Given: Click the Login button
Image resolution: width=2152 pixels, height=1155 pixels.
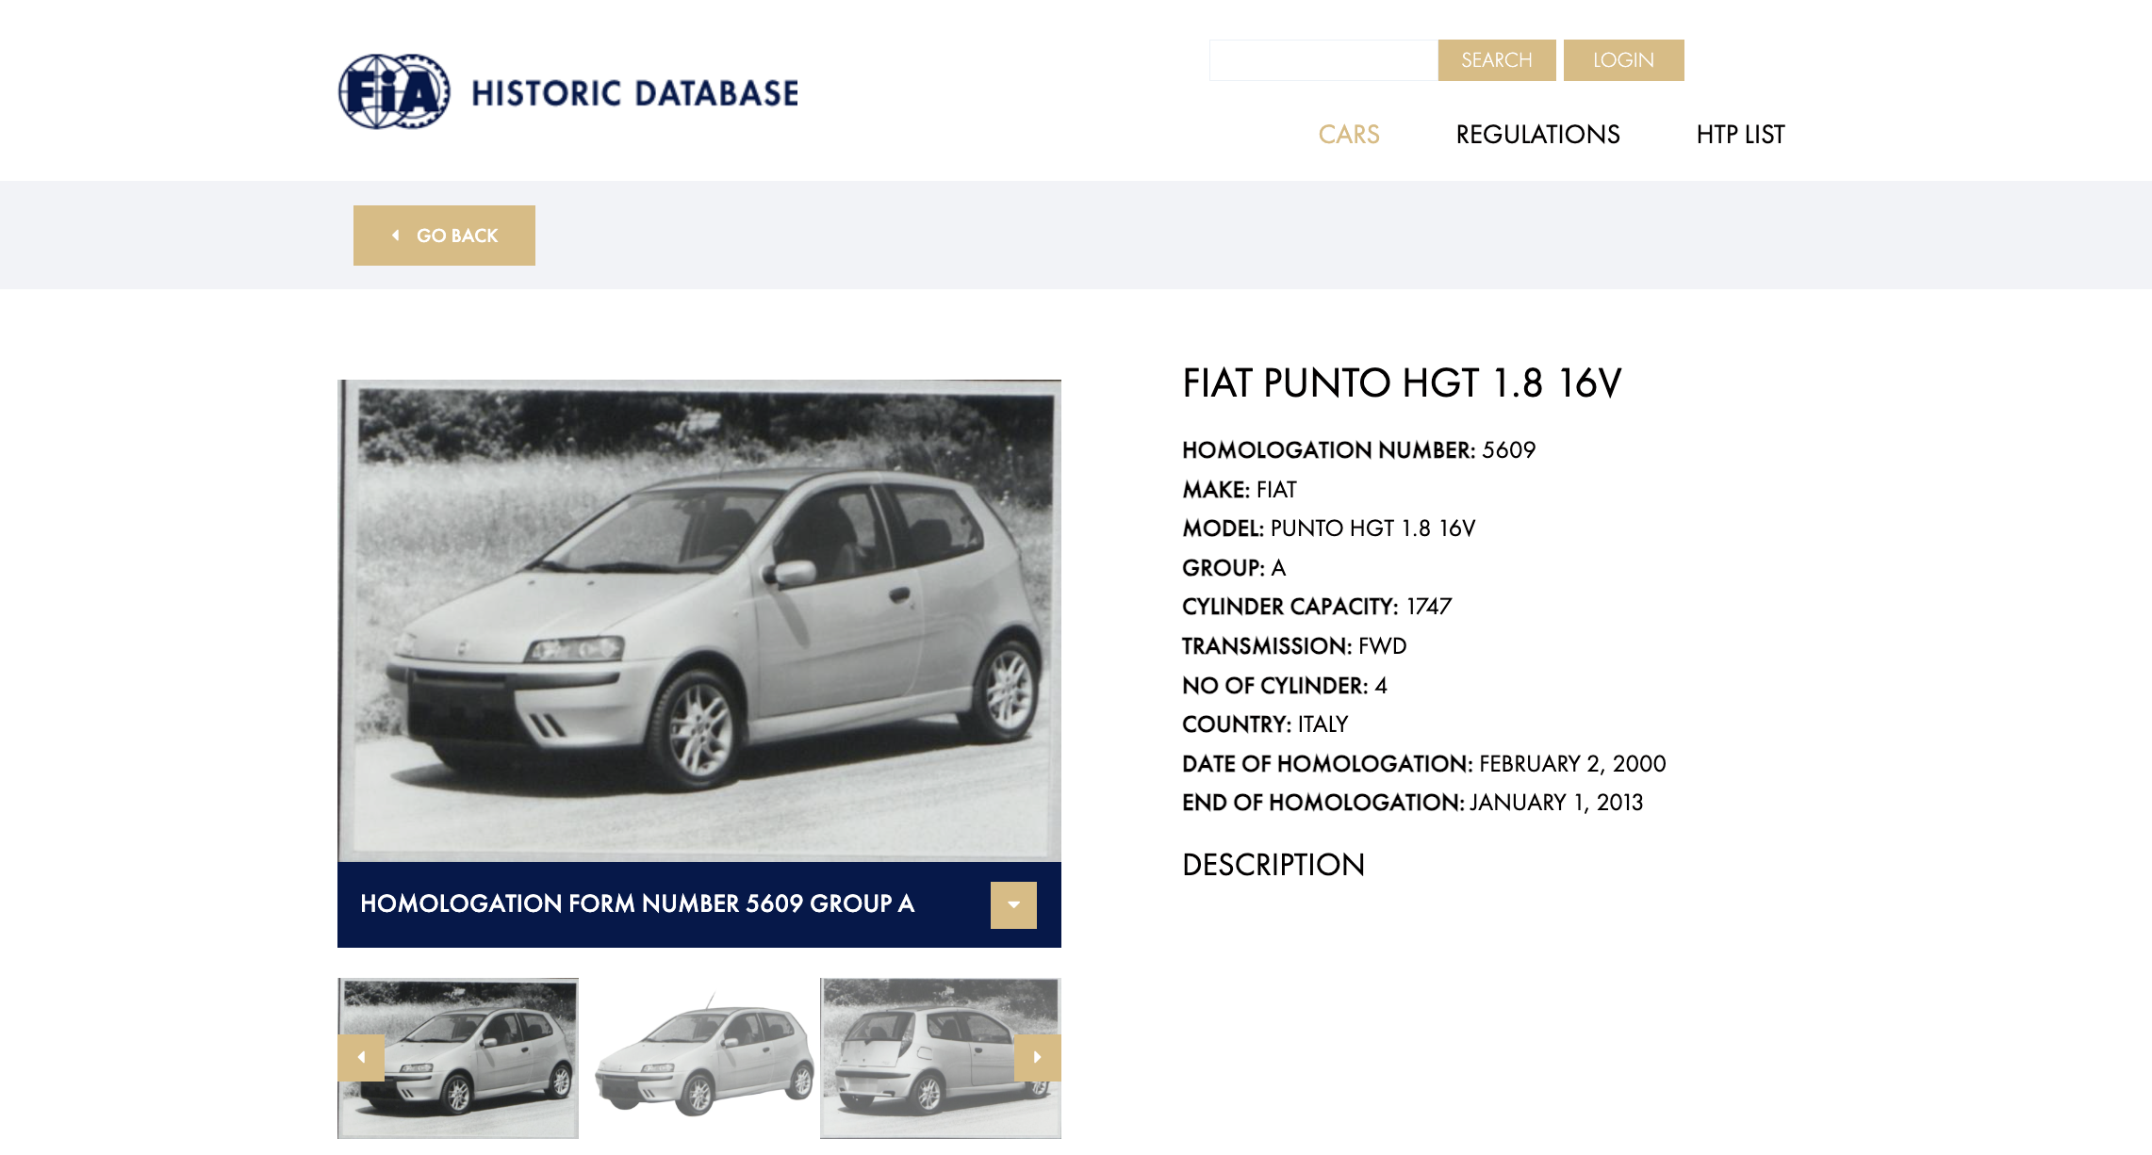Looking at the screenshot, I should coord(1623,60).
